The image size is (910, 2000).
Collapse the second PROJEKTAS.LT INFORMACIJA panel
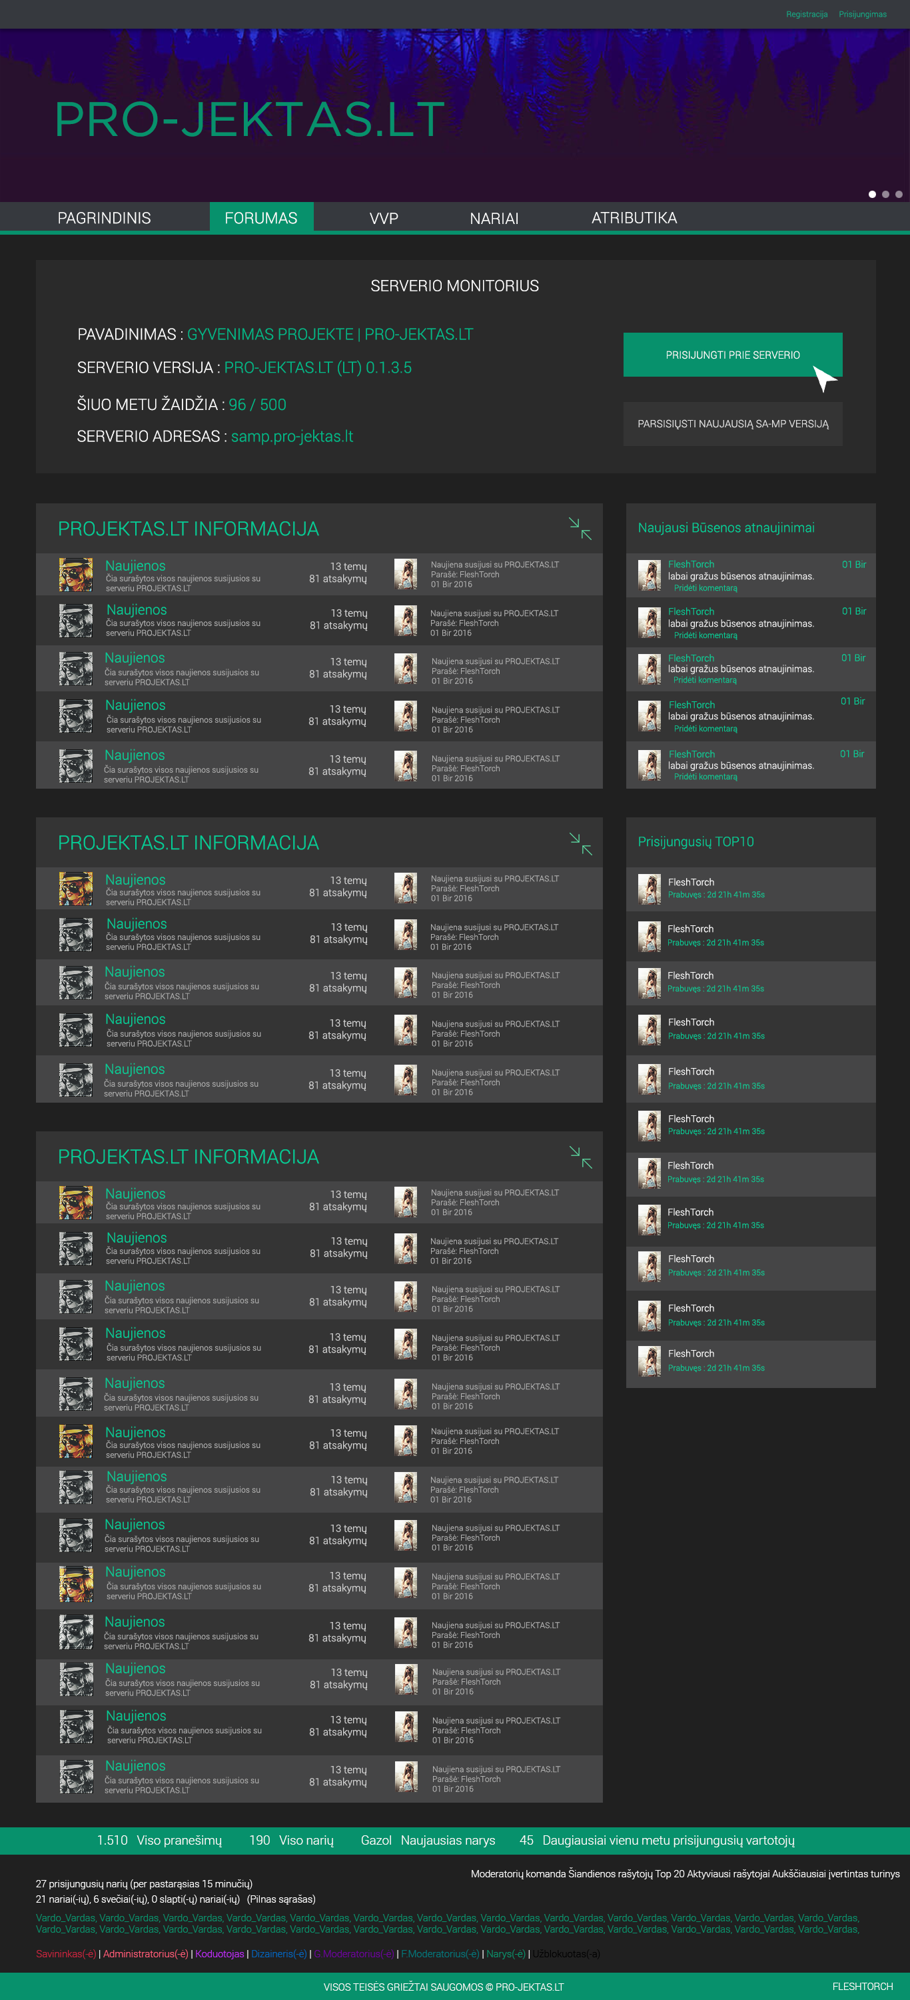pos(580,843)
